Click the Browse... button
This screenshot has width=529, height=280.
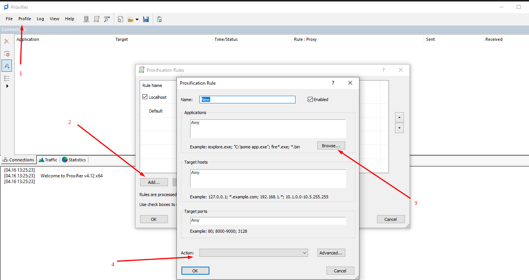point(331,146)
